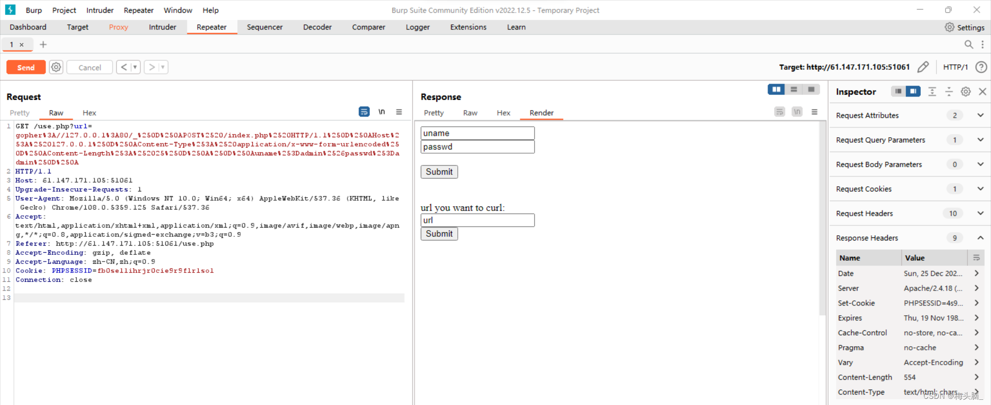The height and width of the screenshot is (405, 991).
Task: Open the response pane hamburger menu
Action: point(814,111)
